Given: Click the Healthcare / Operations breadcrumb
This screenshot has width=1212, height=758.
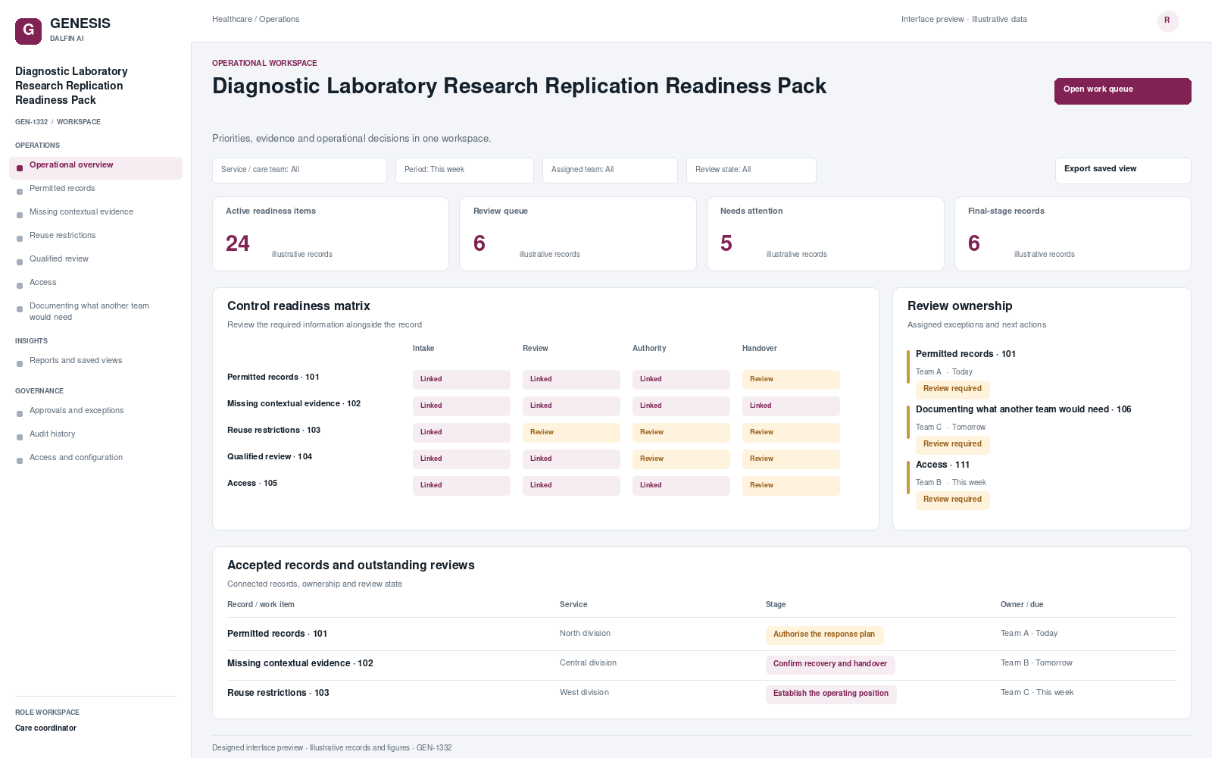Looking at the screenshot, I should 255,20.
